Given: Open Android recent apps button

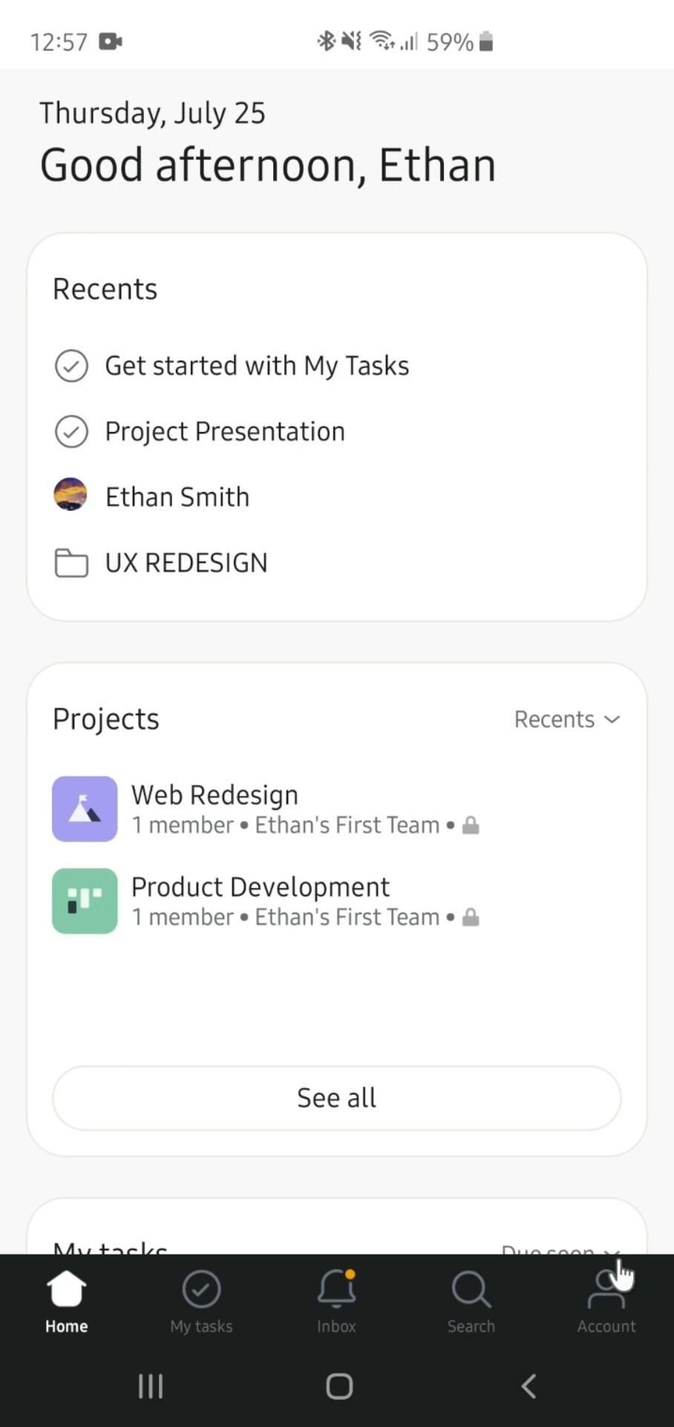Looking at the screenshot, I should click(151, 1386).
